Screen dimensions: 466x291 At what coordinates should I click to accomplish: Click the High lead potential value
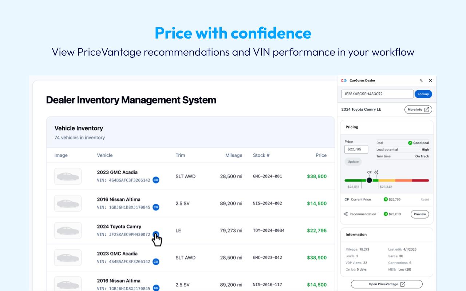click(x=425, y=150)
